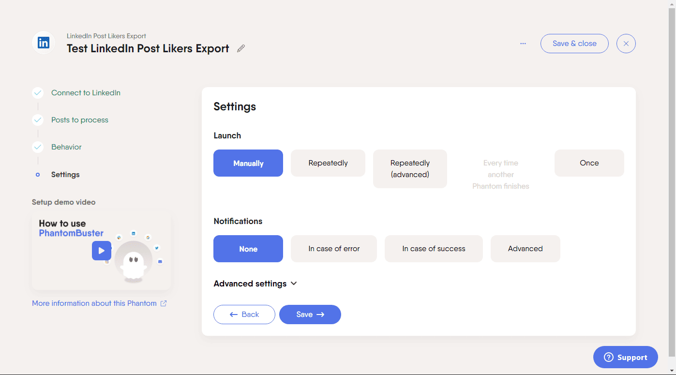Image resolution: width=676 pixels, height=375 pixels.
Task: Click the LinkedIn logo icon
Action: pyautogui.click(x=44, y=43)
